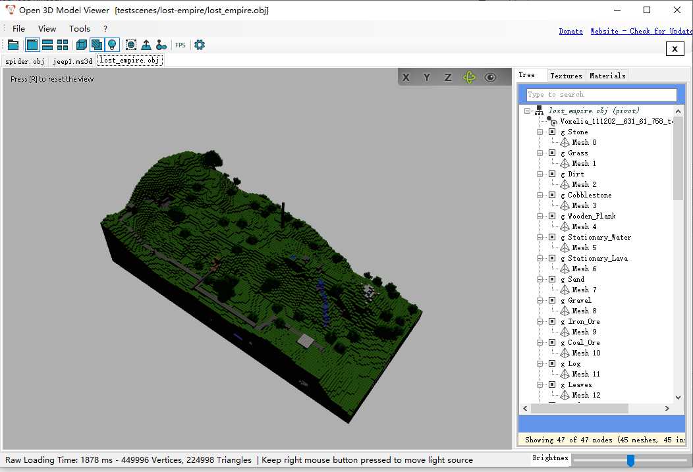This screenshot has width=693, height=472.
Task: Click the mesh icon of Mesh 10
Action: pos(565,353)
